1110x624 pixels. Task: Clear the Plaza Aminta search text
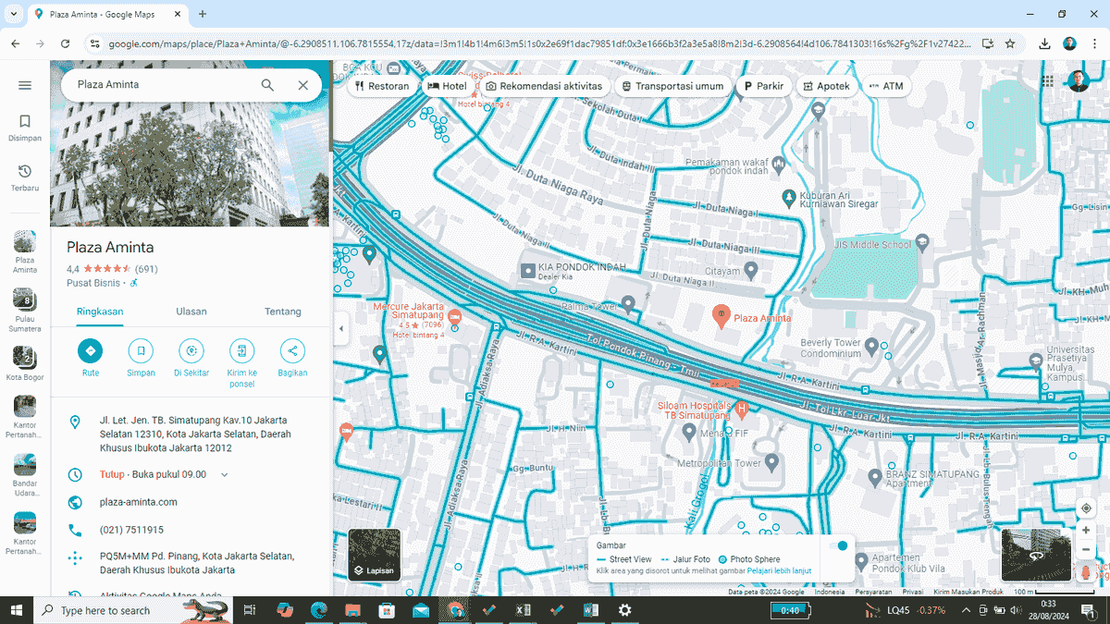coord(302,85)
